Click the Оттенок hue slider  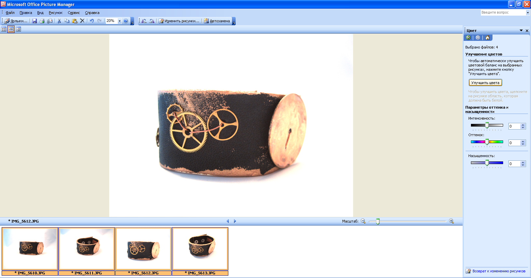pyautogui.click(x=487, y=142)
